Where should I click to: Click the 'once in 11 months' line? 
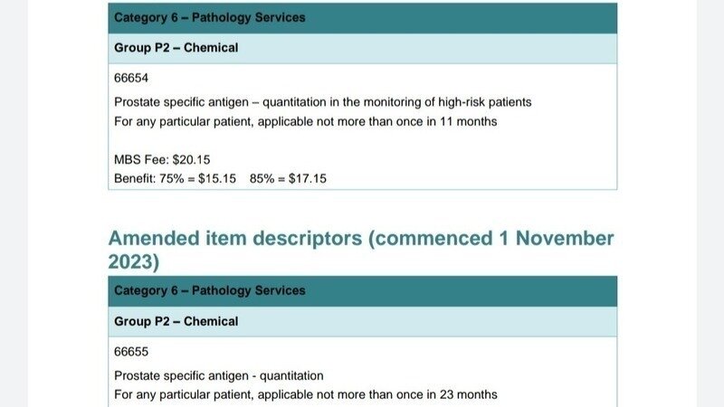(x=305, y=121)
